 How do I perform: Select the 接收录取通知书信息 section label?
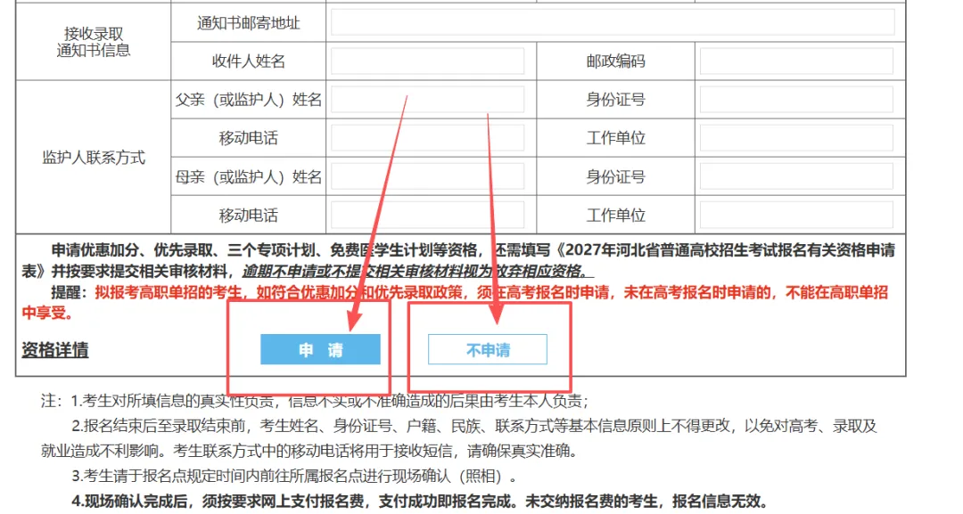[x=94, y=42]
